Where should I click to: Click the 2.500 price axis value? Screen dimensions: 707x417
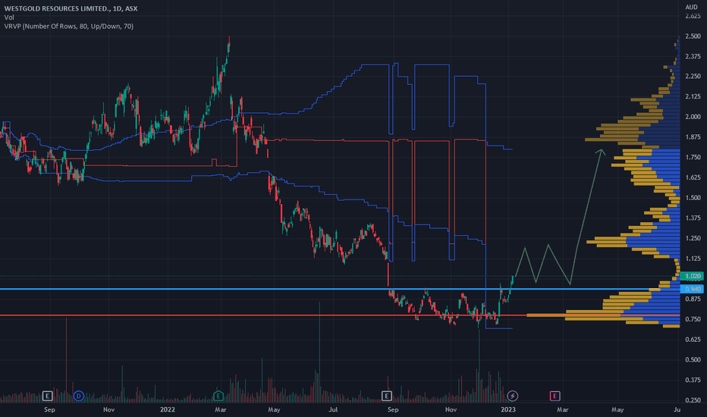[x=693, y=36]
